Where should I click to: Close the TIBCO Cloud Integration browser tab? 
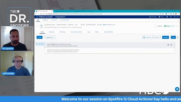click(52, 11)
